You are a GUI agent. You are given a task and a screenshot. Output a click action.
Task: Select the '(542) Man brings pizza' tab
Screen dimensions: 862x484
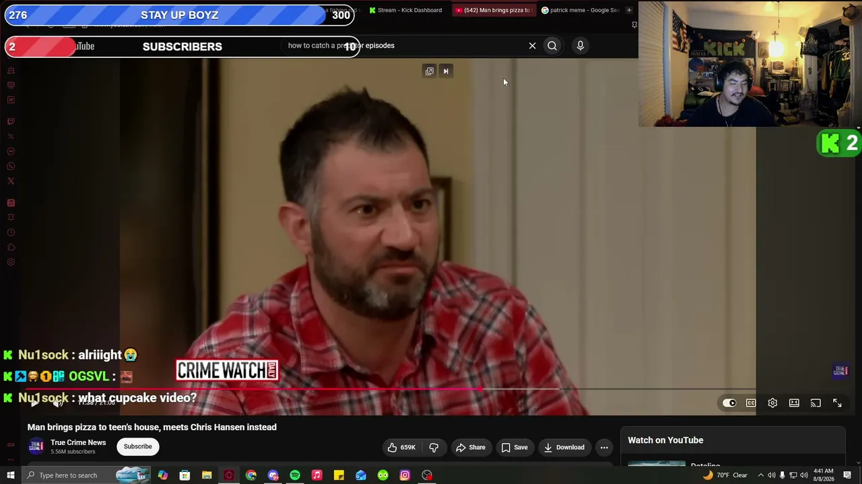pos(493,10)
